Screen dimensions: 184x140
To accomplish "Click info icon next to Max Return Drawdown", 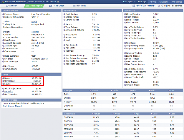I will pyautogui.click(x=64, y=58).
